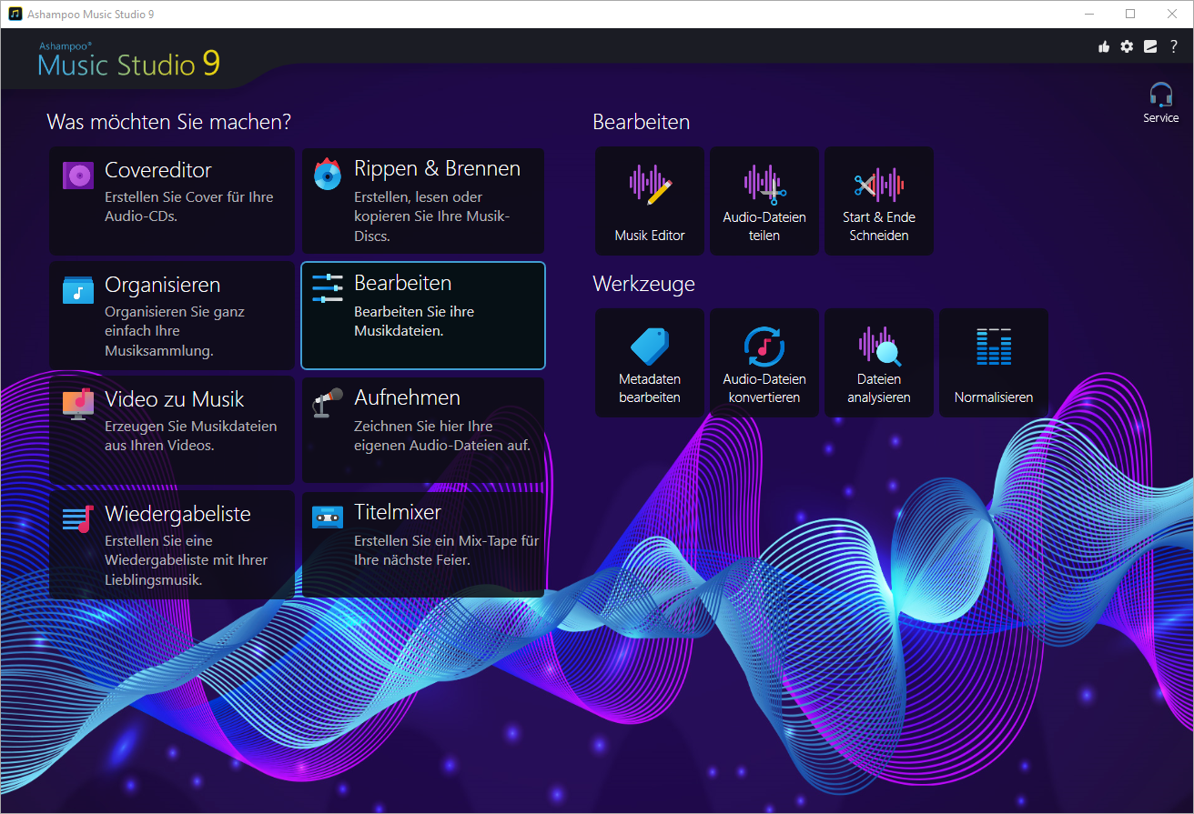Open Dateien analysieren tool
The width and height of the screenshot is (1194, 814).
pyautogui.click(x=879, y=363)
